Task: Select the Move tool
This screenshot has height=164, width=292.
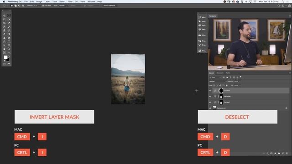Action: point(4,15)
